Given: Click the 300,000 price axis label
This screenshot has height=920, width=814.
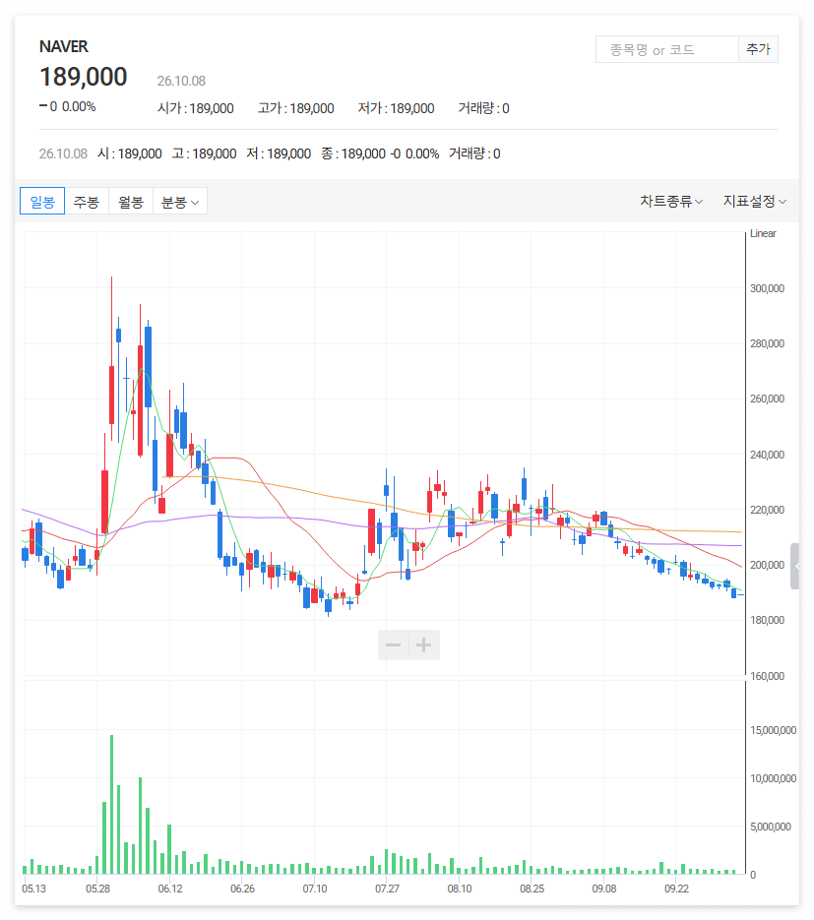Looking at the screenshot, I should pos(767,288).
